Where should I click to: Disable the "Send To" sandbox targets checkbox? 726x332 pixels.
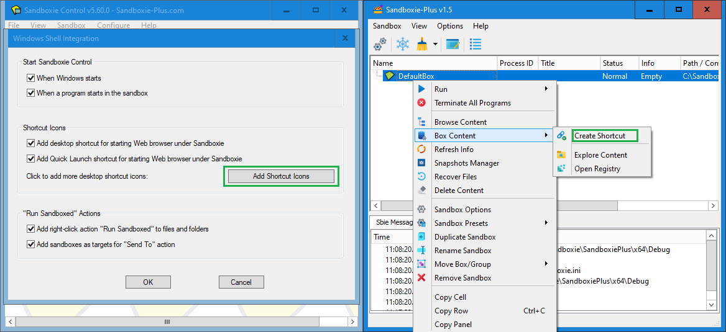tap(30, 245)
